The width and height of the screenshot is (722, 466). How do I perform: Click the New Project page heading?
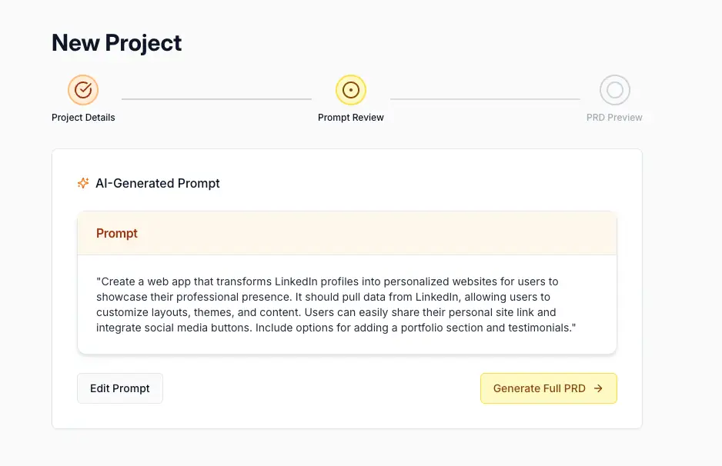(117, 43)
